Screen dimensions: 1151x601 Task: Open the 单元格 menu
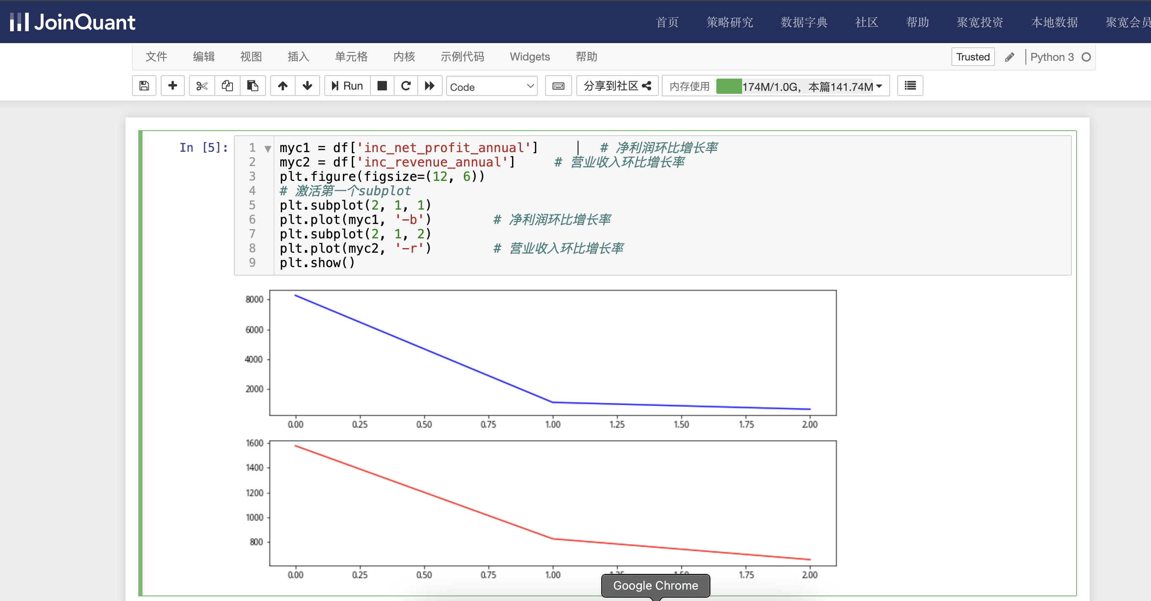tap(351, 57)
